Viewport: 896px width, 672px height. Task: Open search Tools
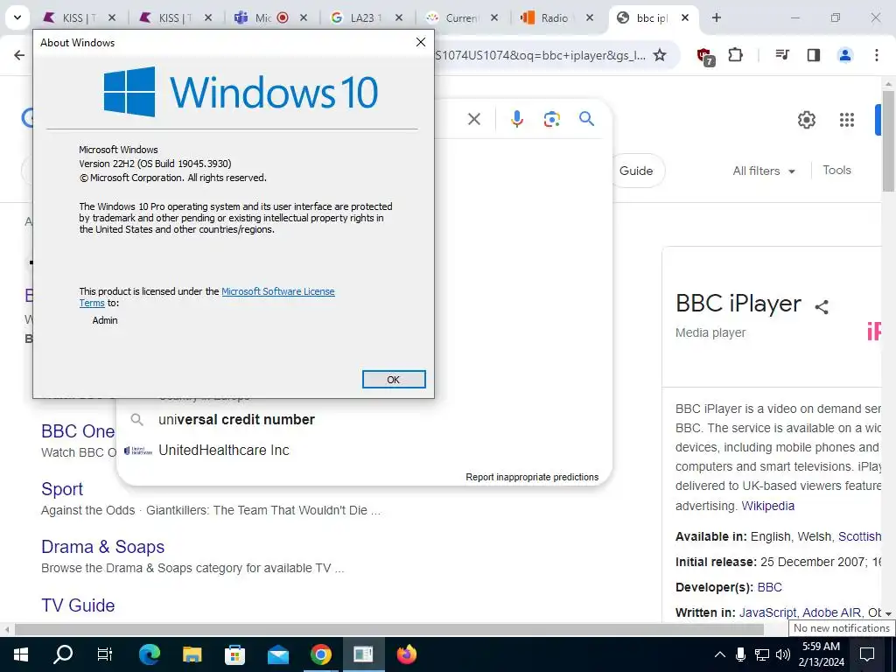(x=836, y=170)
